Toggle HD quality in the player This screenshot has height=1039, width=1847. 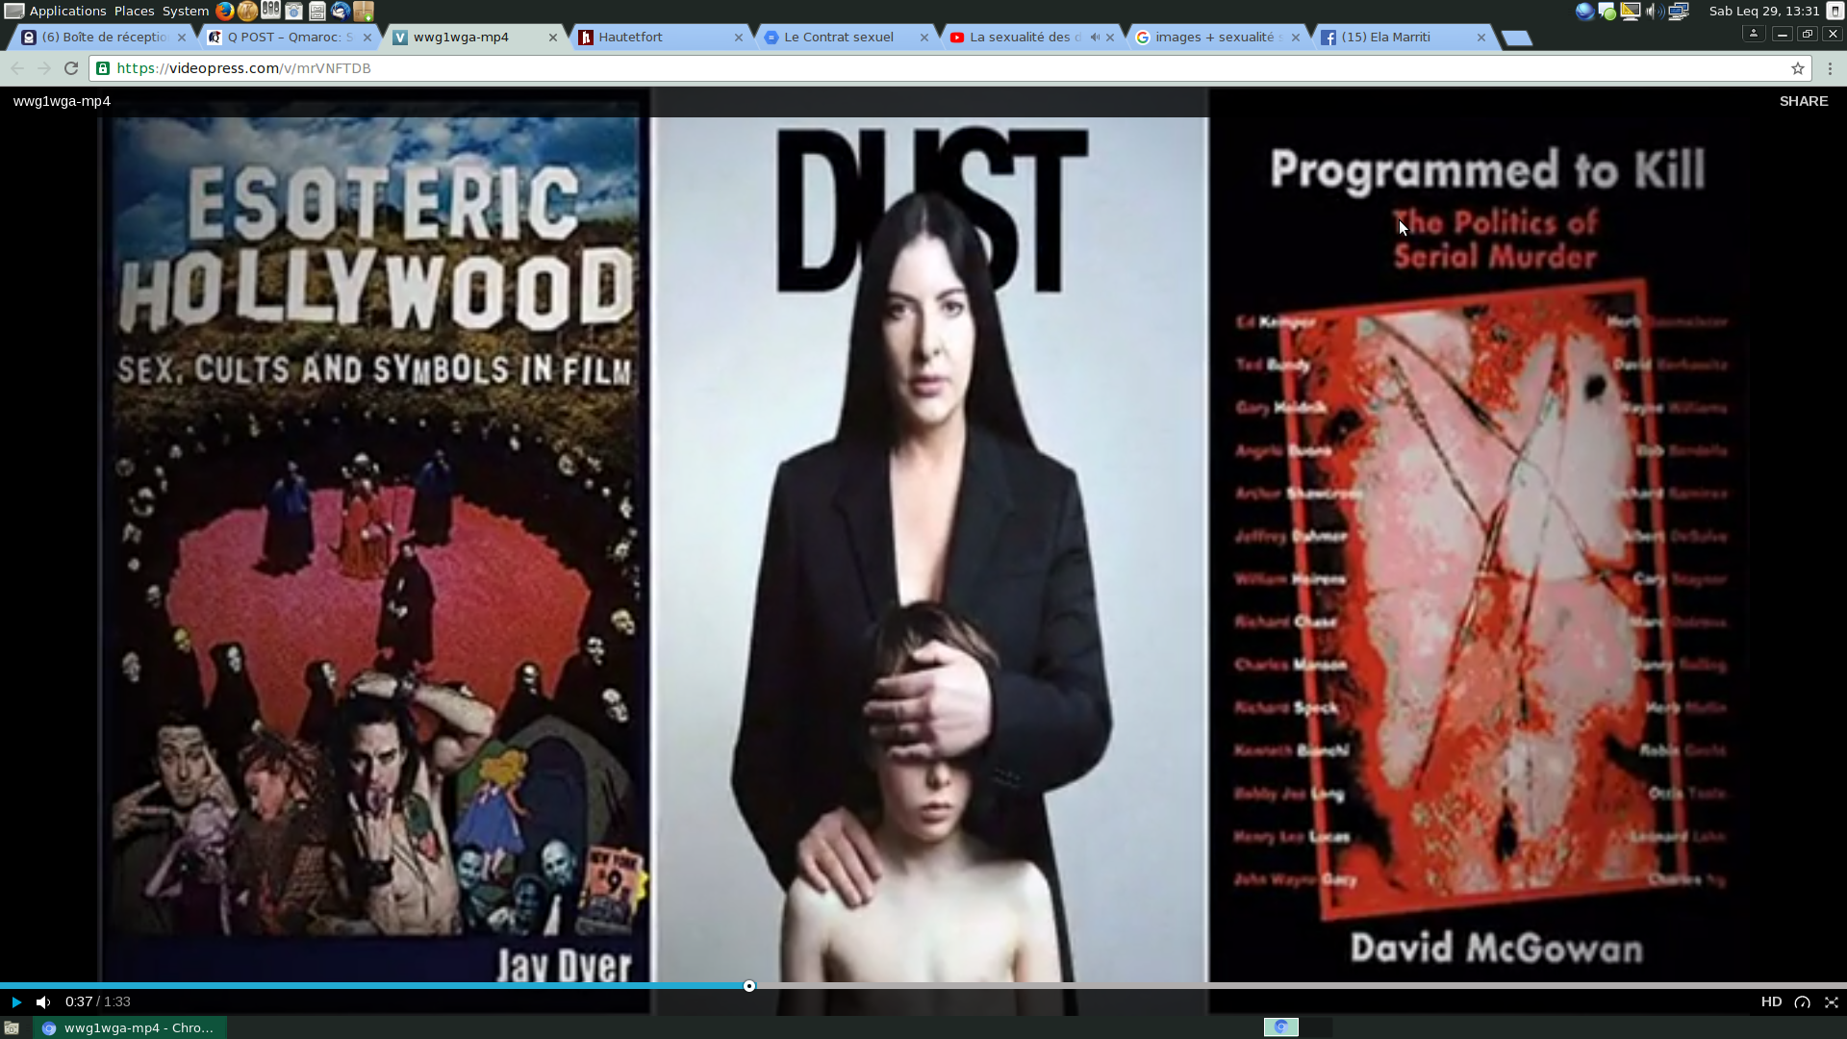tap(1771, 1001)
